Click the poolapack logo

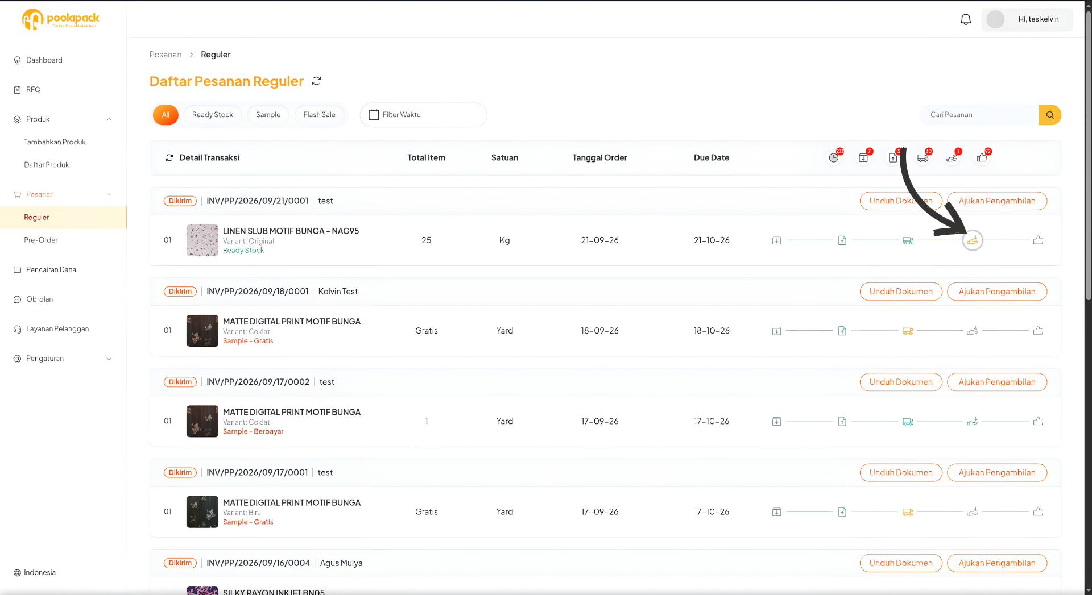point(60,19)
